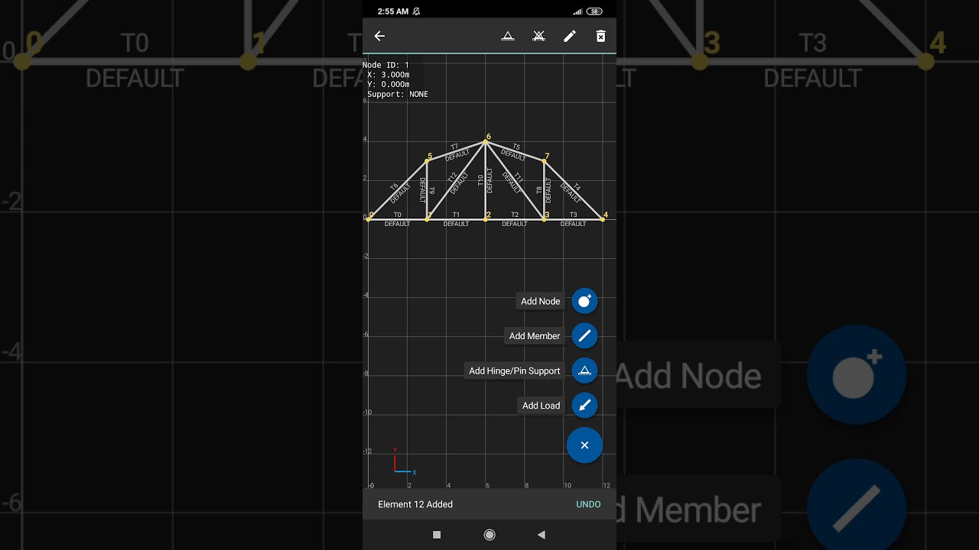Delete selected node with trash icon
Image resolution: width=979 pixels, height=550 pixels.
[x=601, y=36]
